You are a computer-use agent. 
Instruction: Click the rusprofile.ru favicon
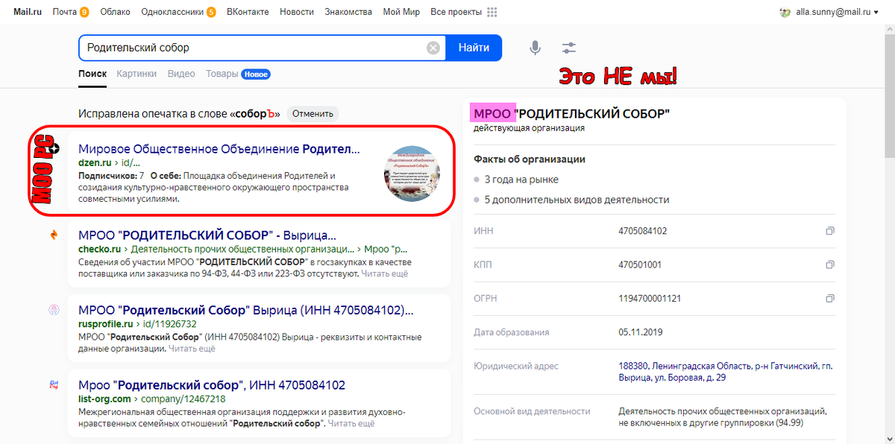click(x=54, y=309)
